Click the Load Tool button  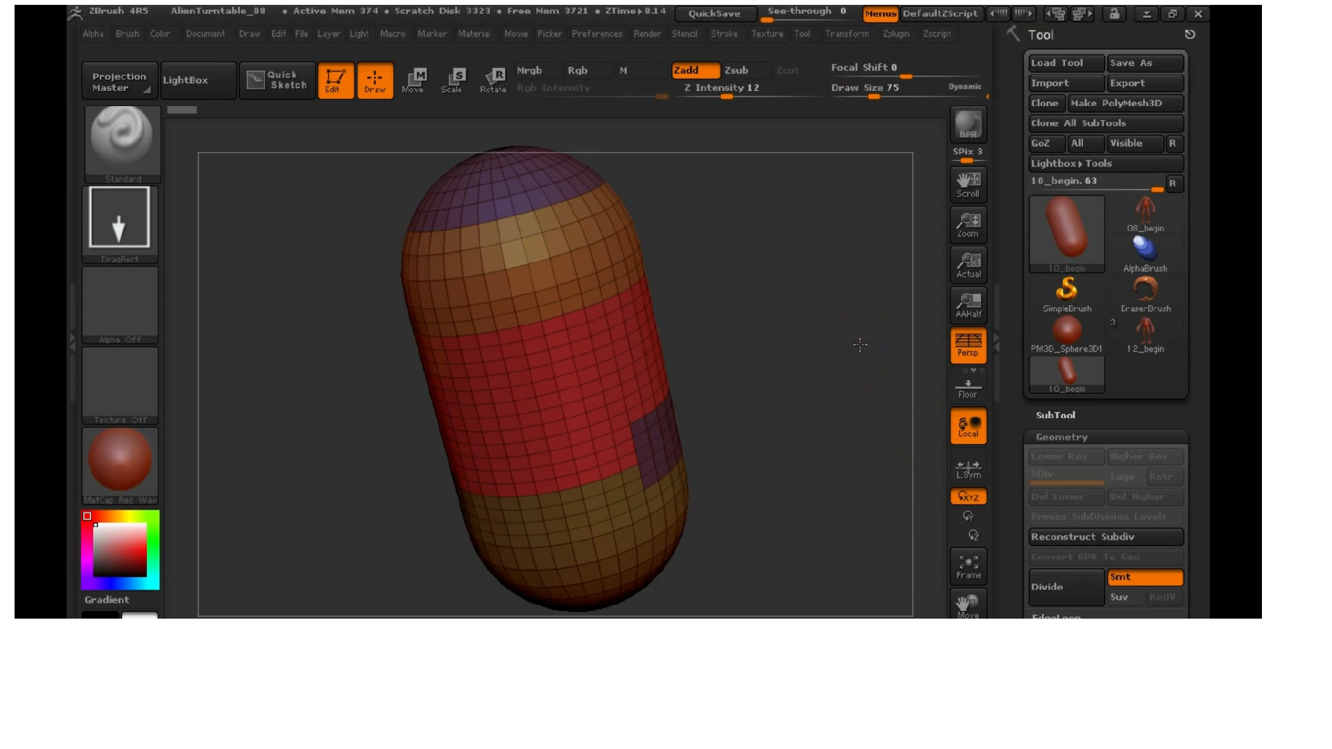point(1066,63)
